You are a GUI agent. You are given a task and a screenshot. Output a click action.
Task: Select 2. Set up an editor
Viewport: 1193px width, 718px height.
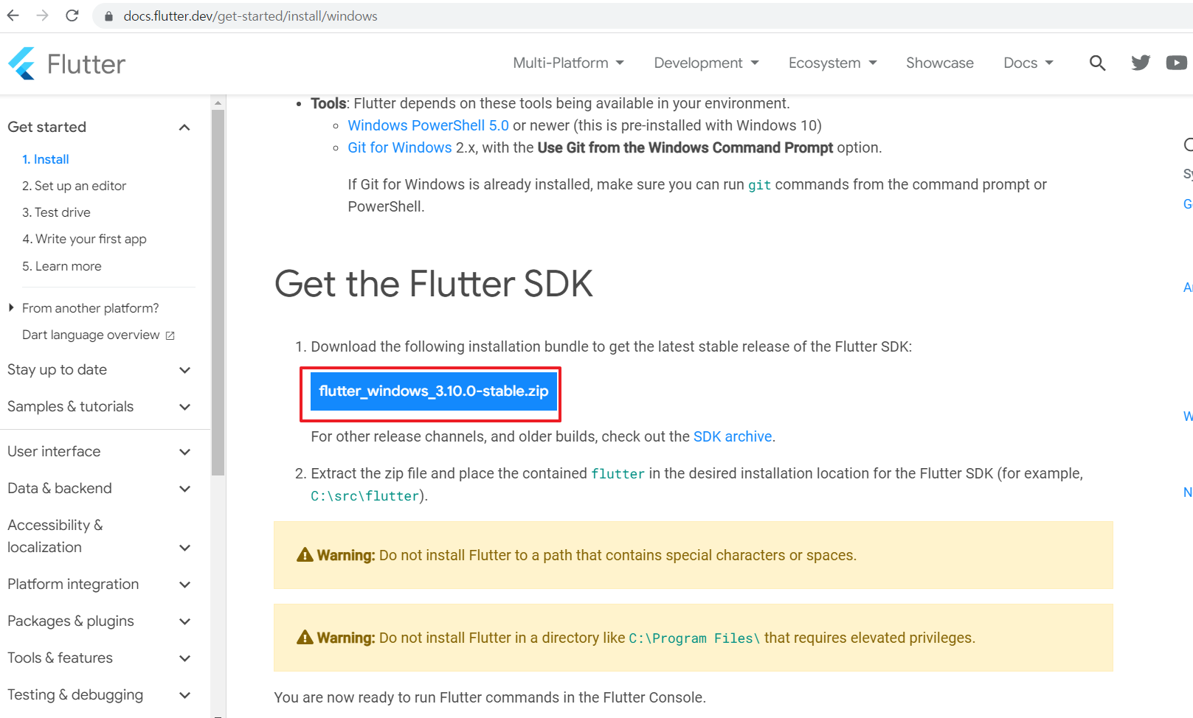coord(74,186)
